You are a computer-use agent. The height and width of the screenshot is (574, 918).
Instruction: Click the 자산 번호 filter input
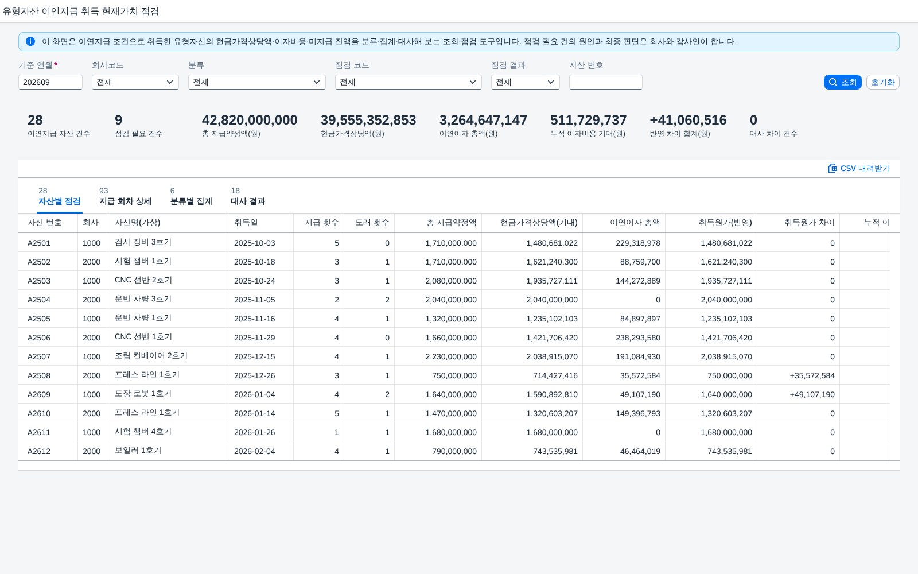pos(606,82)
